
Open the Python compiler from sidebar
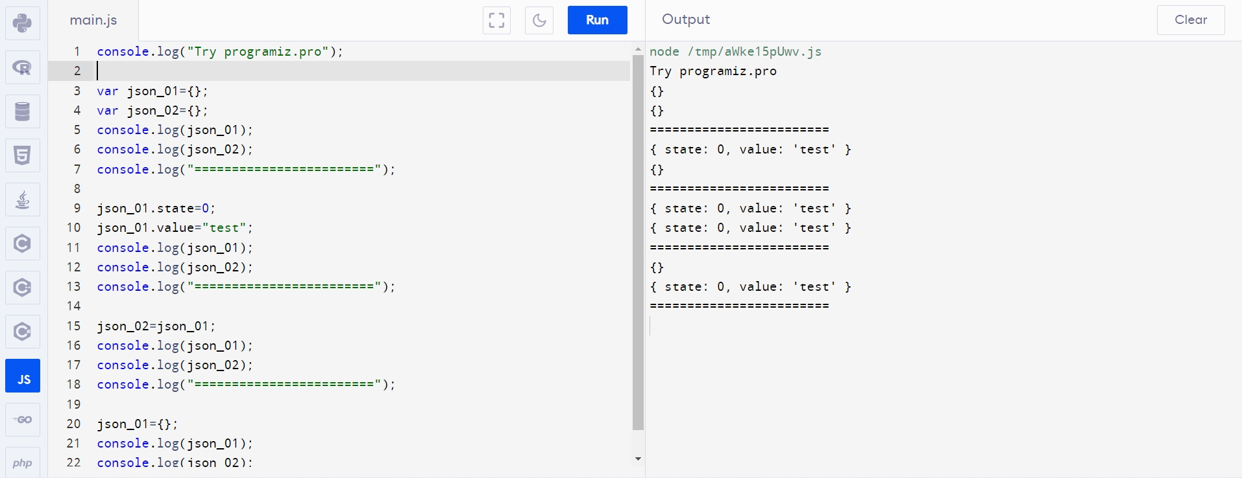23,23
